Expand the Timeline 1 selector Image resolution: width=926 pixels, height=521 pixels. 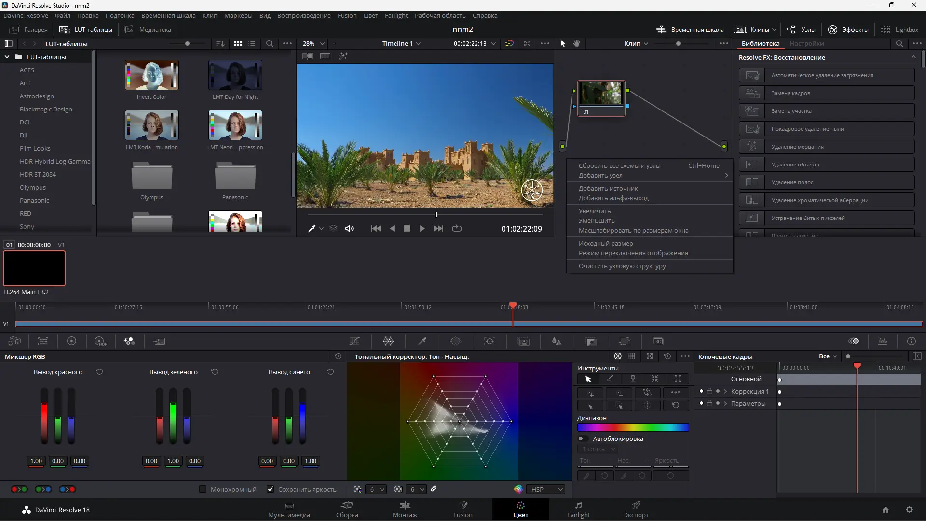coord(401,43)
